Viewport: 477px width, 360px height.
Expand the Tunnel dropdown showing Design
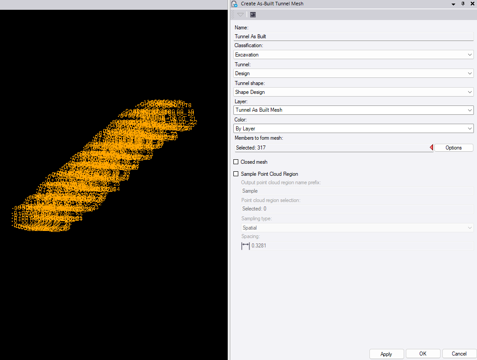(x=353, y=73)
